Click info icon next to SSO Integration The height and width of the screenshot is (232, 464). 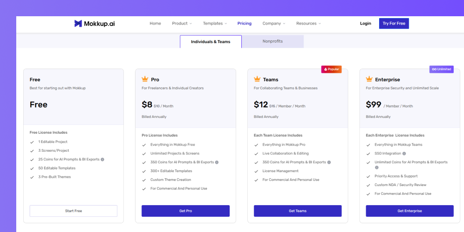point(404,154)
